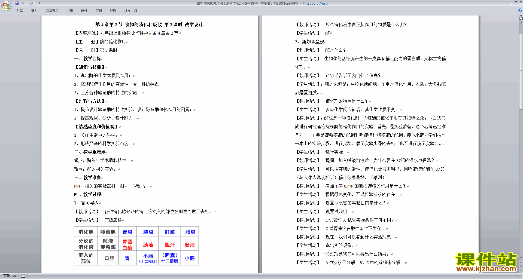Click the vertical scrollbar thumb

tap(521, 71)
